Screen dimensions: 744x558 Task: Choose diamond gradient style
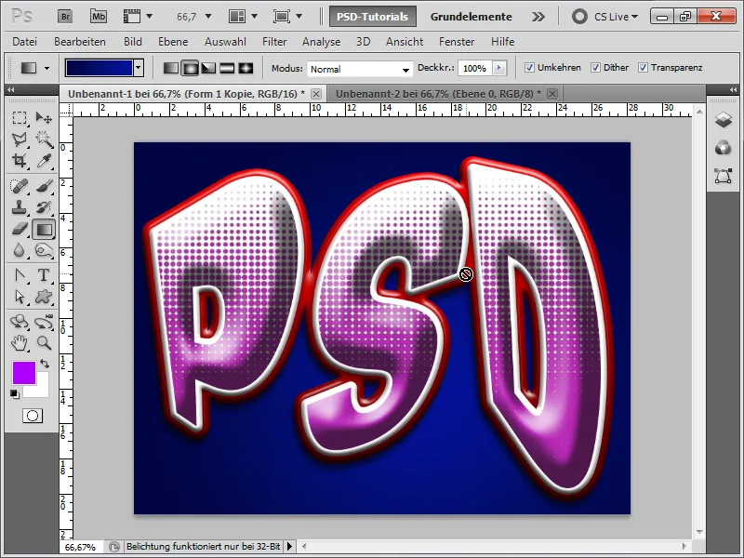(246, 68)
